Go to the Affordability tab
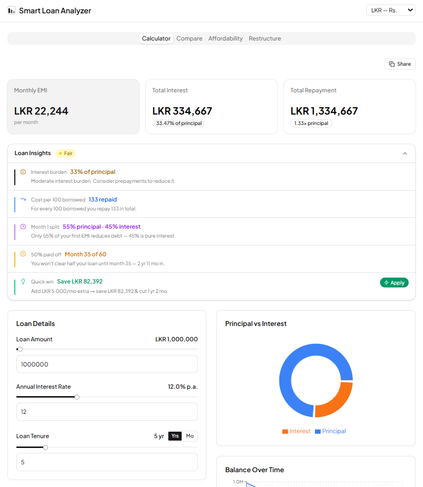 click(x=225, y=39)
